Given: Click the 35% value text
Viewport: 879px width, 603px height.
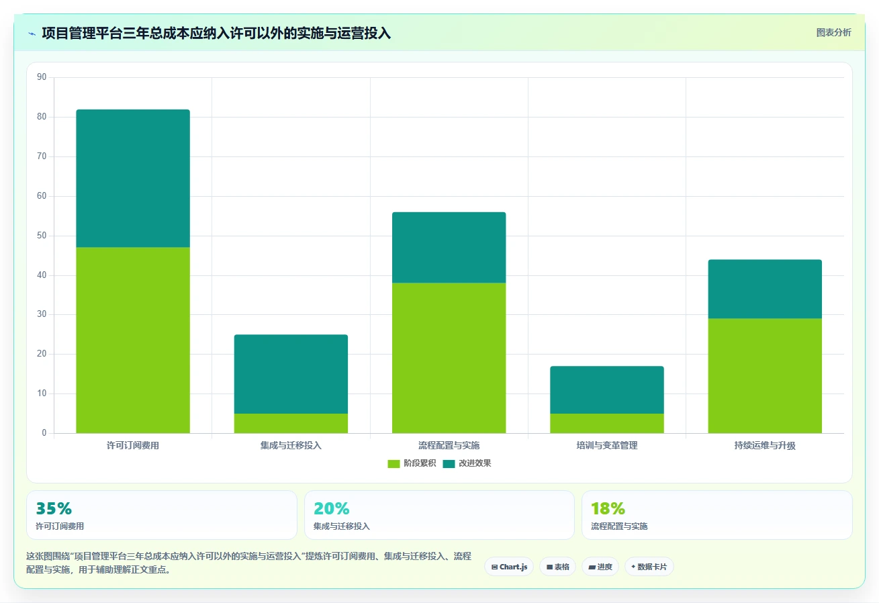Looking at the screenshot, I should click(x=54, y=508).
